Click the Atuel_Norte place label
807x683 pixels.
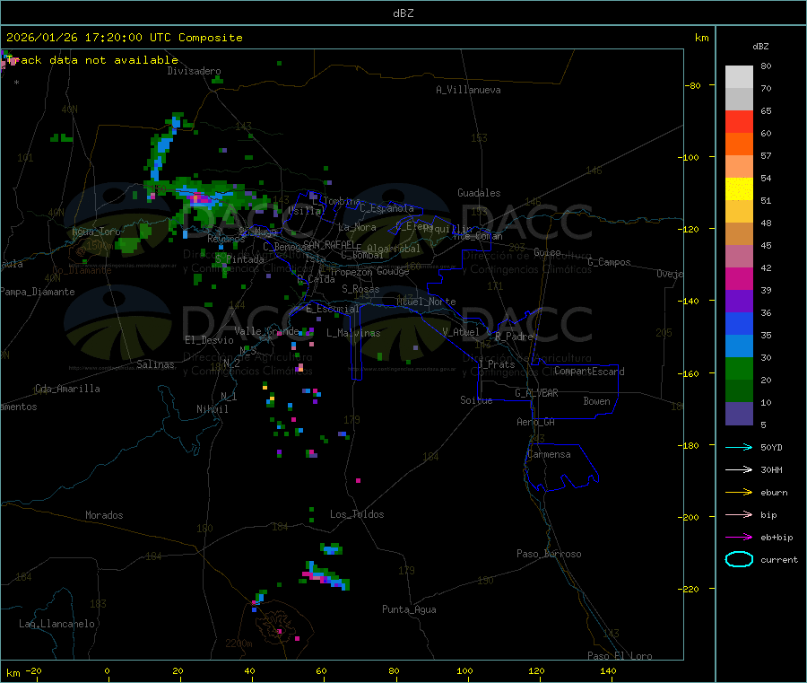426,302
